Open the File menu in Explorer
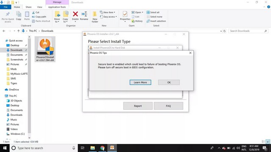 (x=6, y=7)
